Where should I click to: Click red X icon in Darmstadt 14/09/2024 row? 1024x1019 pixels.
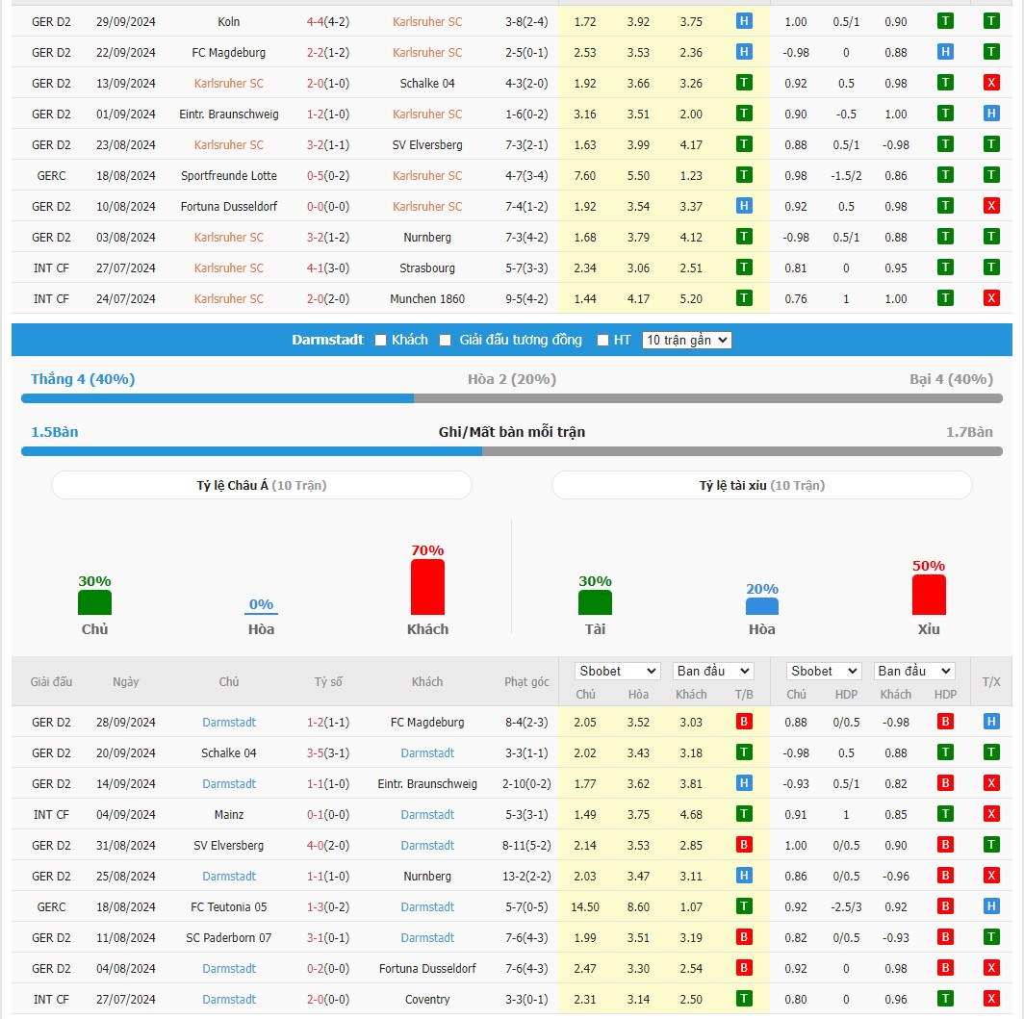(991, 782)
